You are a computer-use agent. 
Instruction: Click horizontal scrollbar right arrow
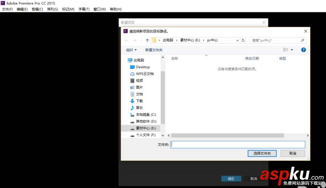tap(308, 135)
